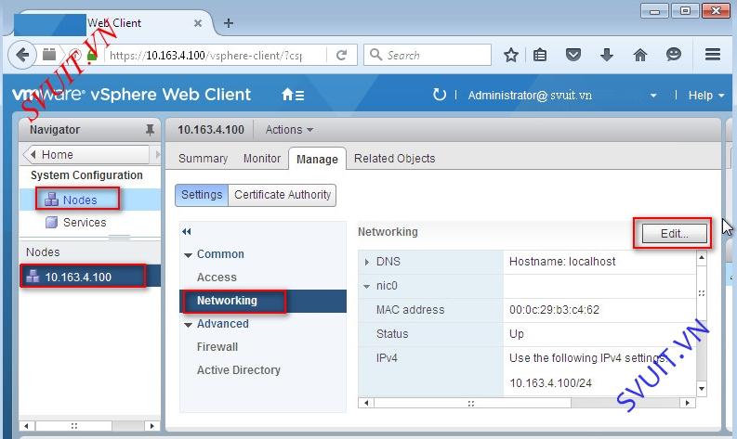737x439 pixels.
Task: Open the Actions dropdown menu
Action: (x=289, y=130)
